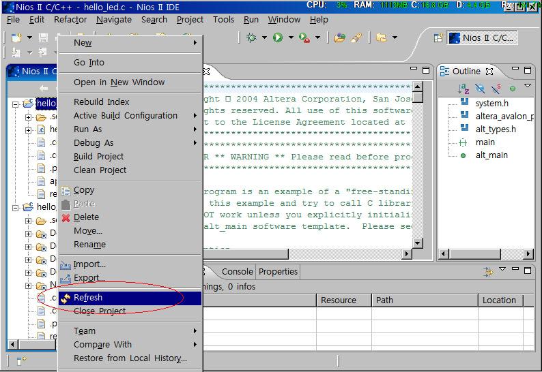Select main function in Outline
The height and width of the screenshot is (372, 542).
485,142
